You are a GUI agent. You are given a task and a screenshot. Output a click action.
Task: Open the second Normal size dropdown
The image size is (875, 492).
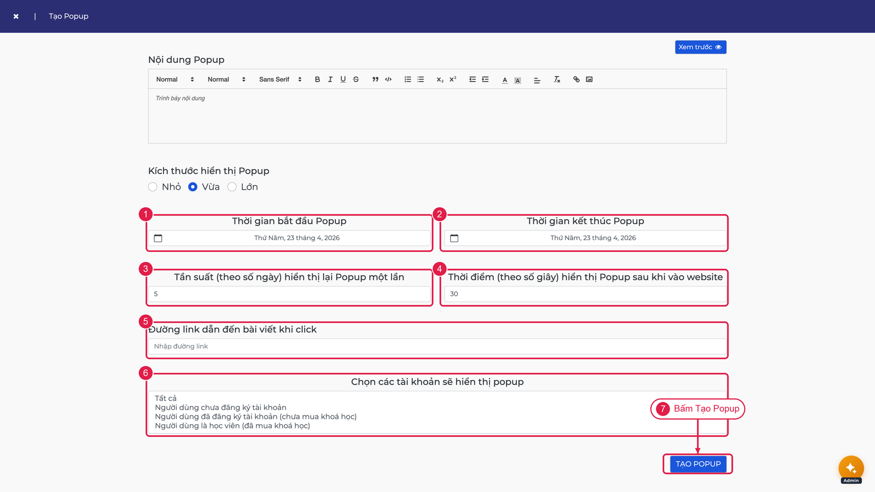pos(226,79)
